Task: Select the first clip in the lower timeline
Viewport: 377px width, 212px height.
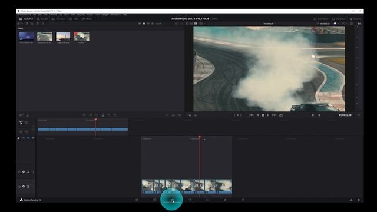Action: [x=148, y=186]
